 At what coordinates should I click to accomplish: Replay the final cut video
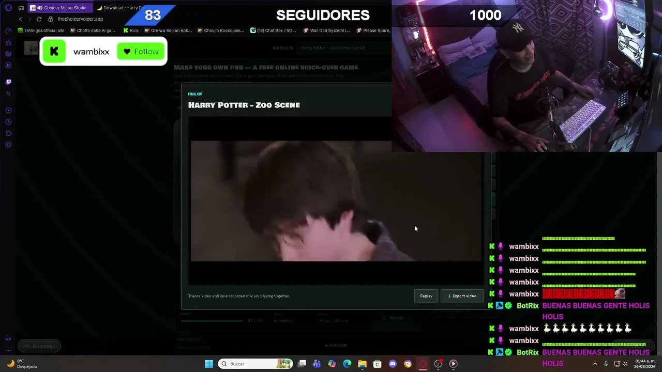[x=426, y=296]
